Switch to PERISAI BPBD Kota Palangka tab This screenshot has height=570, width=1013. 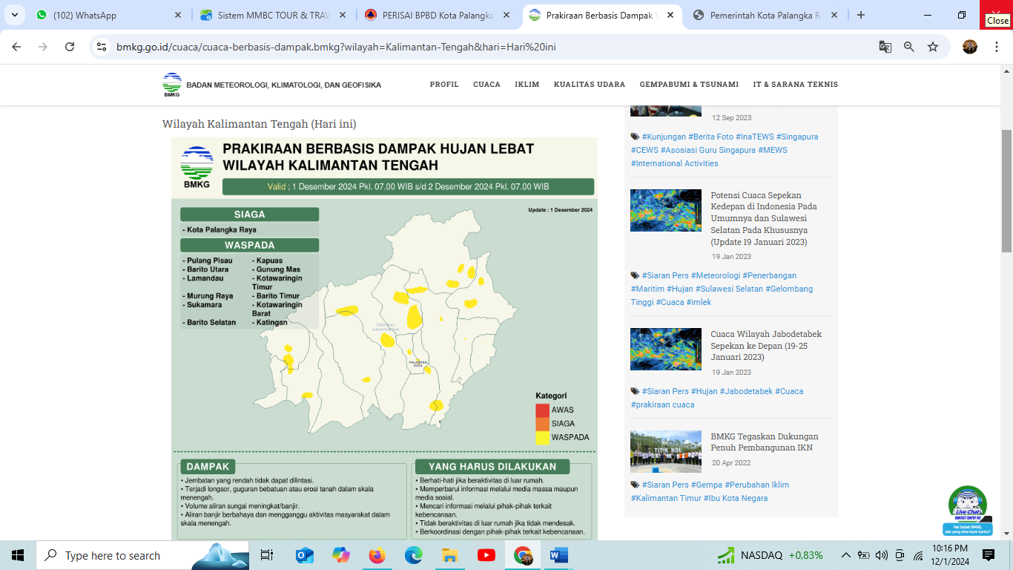point(438,15)
